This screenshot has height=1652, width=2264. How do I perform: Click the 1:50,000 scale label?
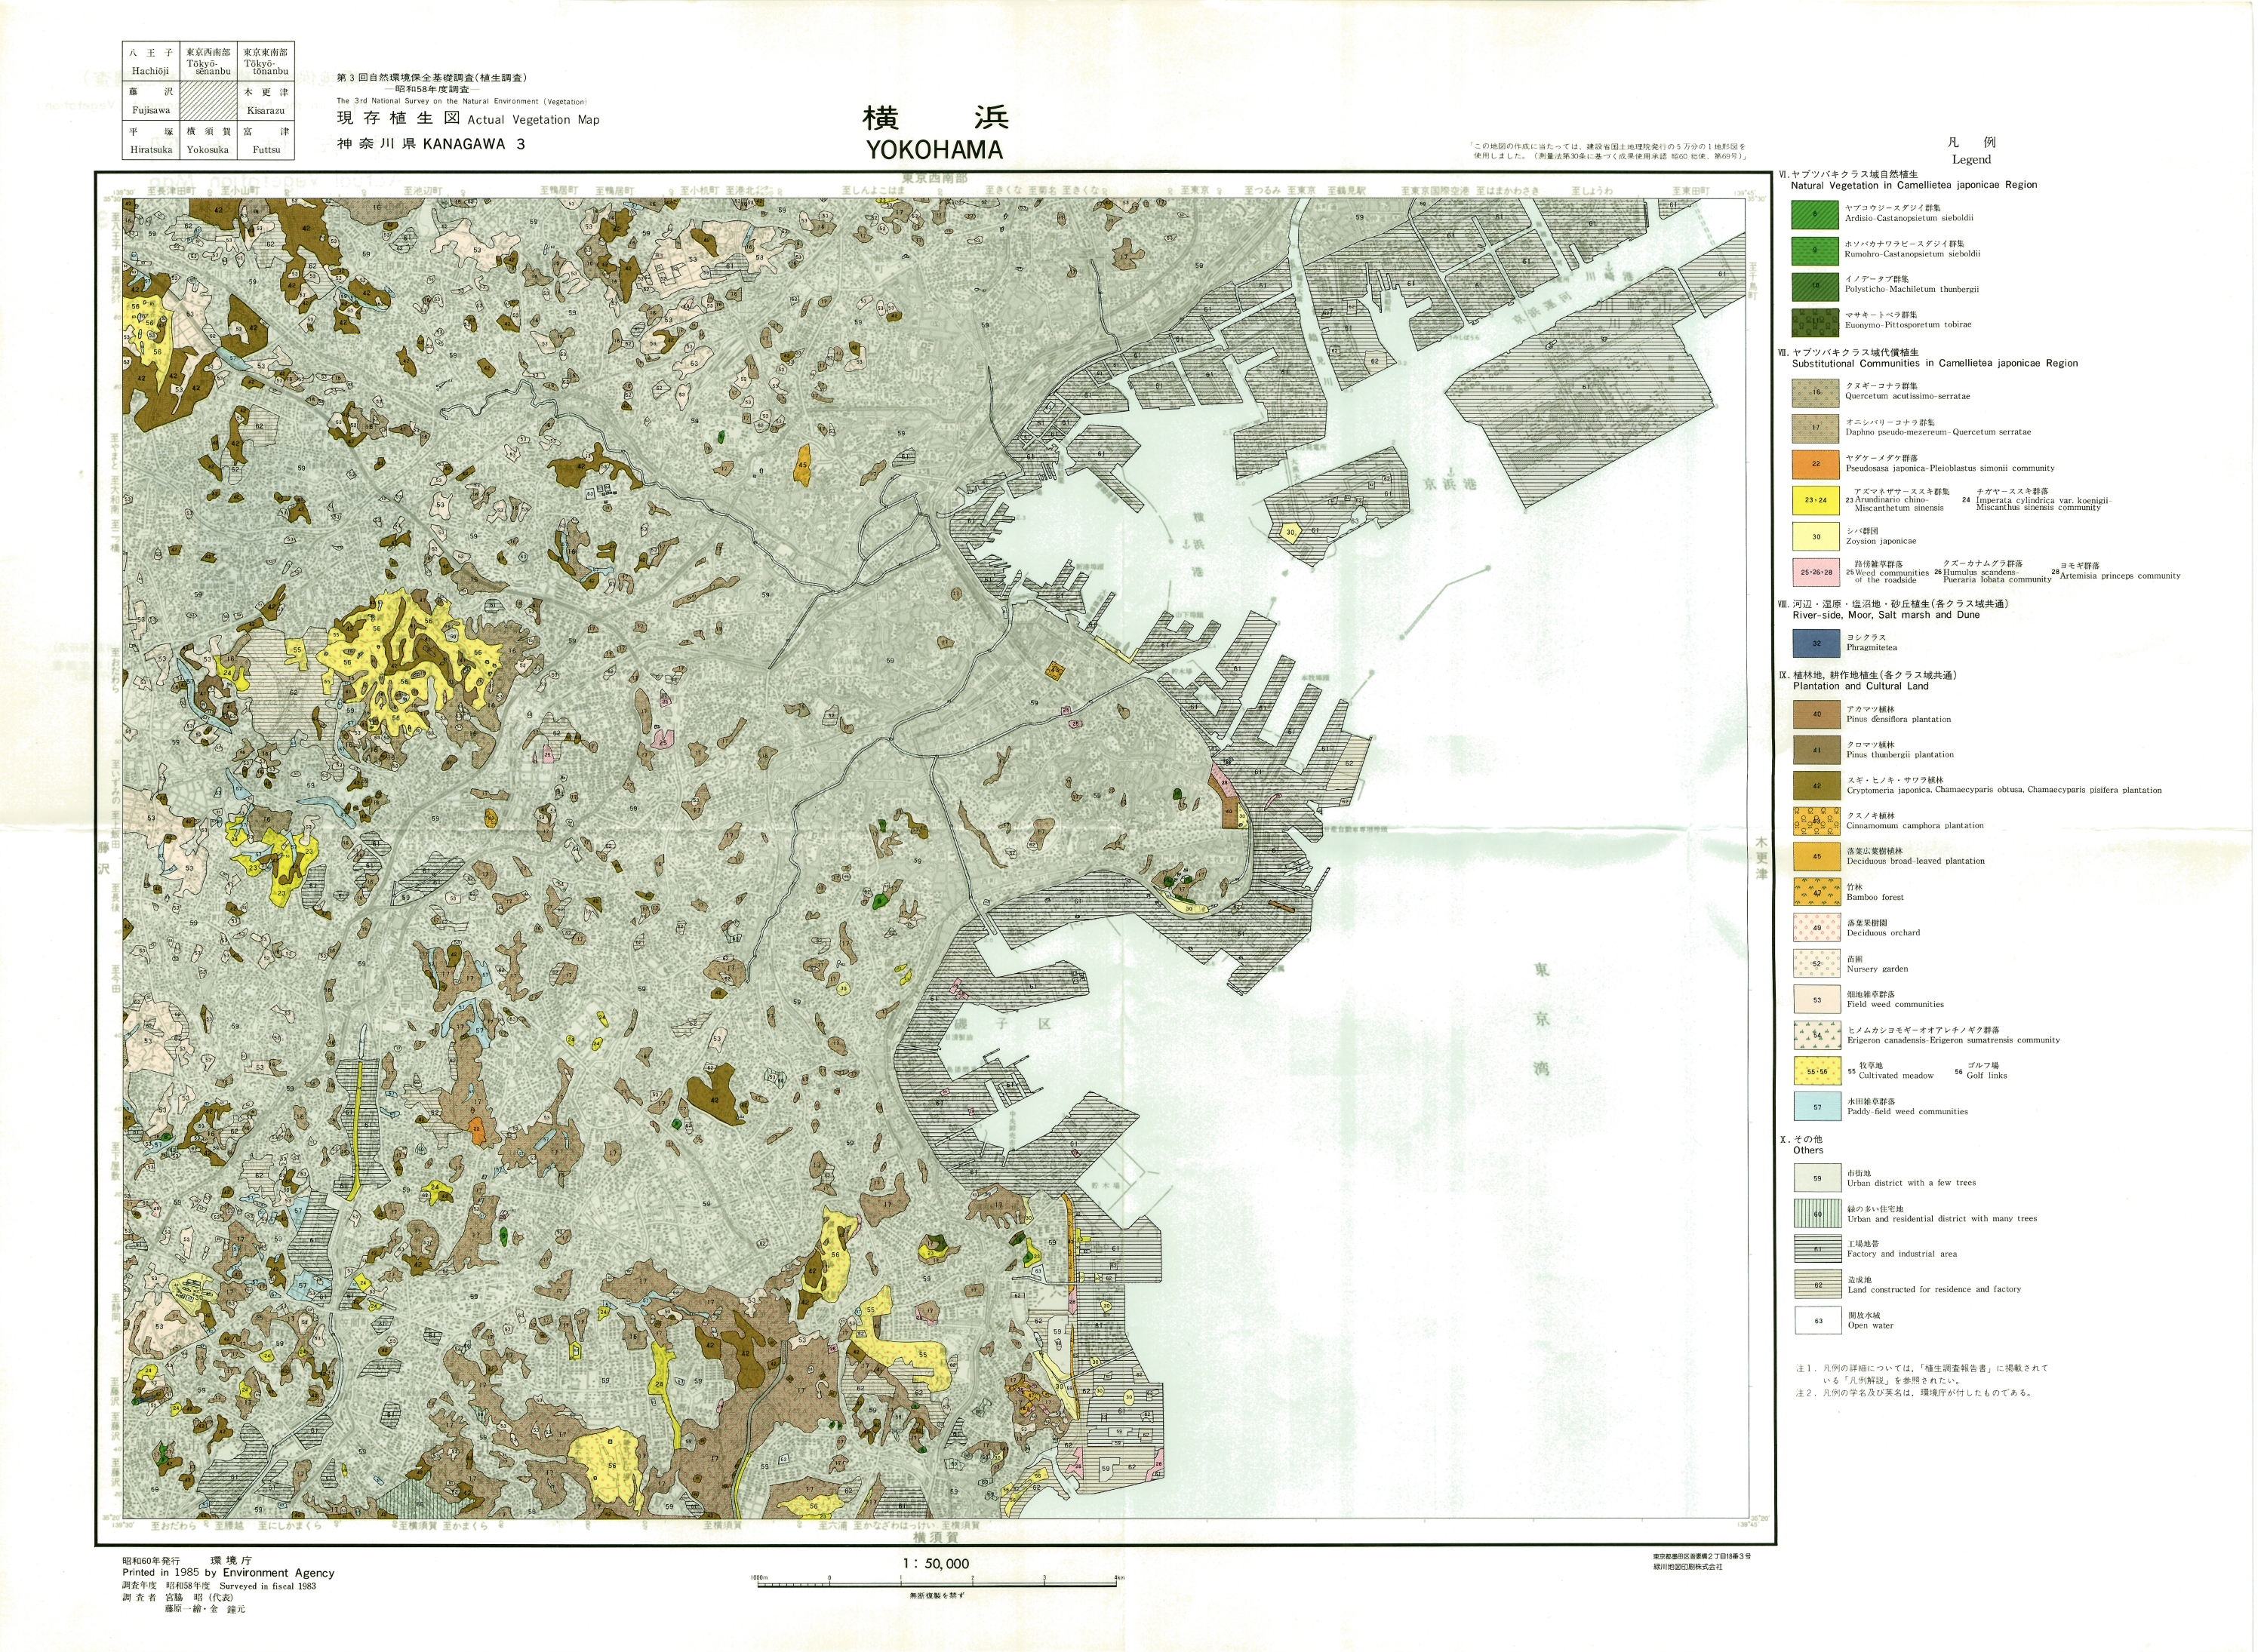point(936,1563)
